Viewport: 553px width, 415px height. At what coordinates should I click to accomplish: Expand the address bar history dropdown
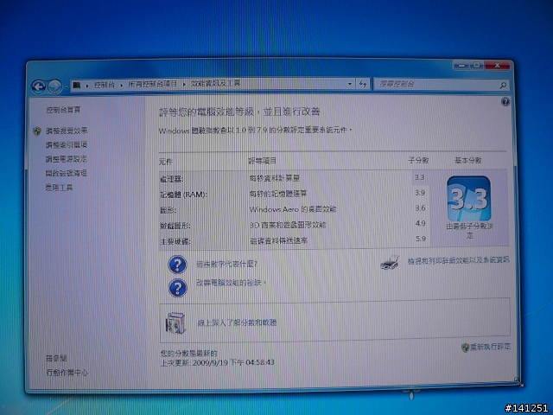350,84
